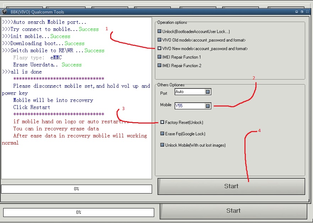313x223 pixels.
Task: Click the 'init mobile...Success' log line
Action: coord(36,36)
